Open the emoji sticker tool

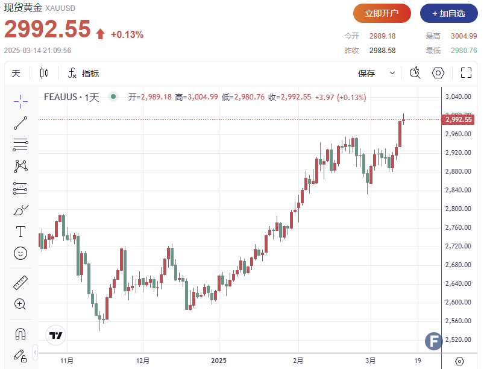tap(20, 253)
